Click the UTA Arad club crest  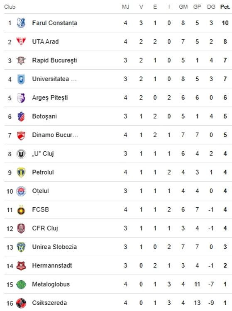tap(21, 41)
